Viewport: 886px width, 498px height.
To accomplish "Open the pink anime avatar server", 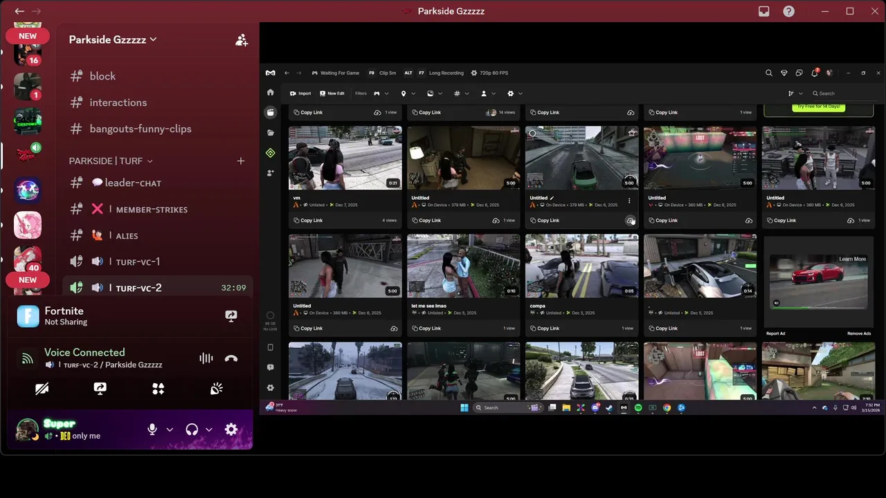I will (28, 225).
